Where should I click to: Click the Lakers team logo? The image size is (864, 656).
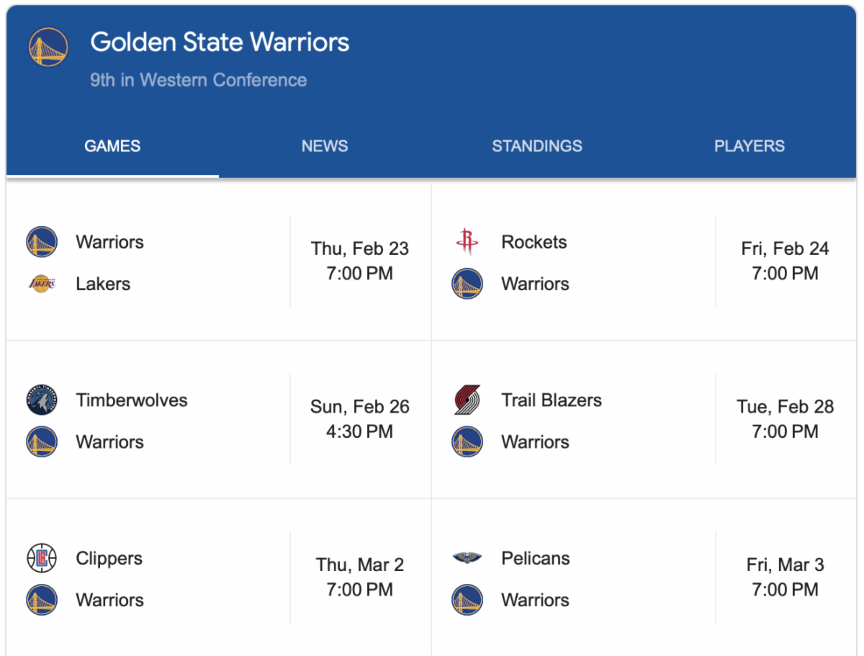pos(42,284)
